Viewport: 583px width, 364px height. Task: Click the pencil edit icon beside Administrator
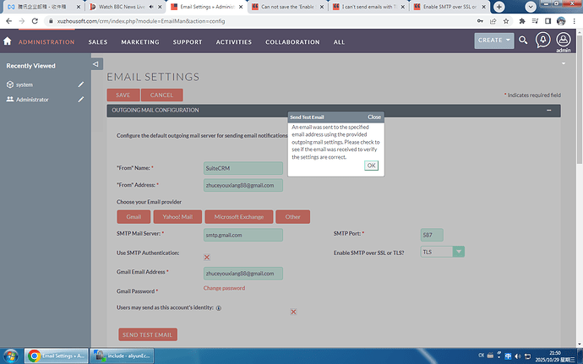pos(81,100)
